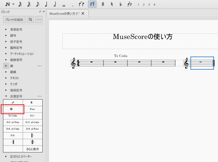Open the palette panel options menu (…)
The width and height of the screenshot is (218, 162).
tap(39, 19)
